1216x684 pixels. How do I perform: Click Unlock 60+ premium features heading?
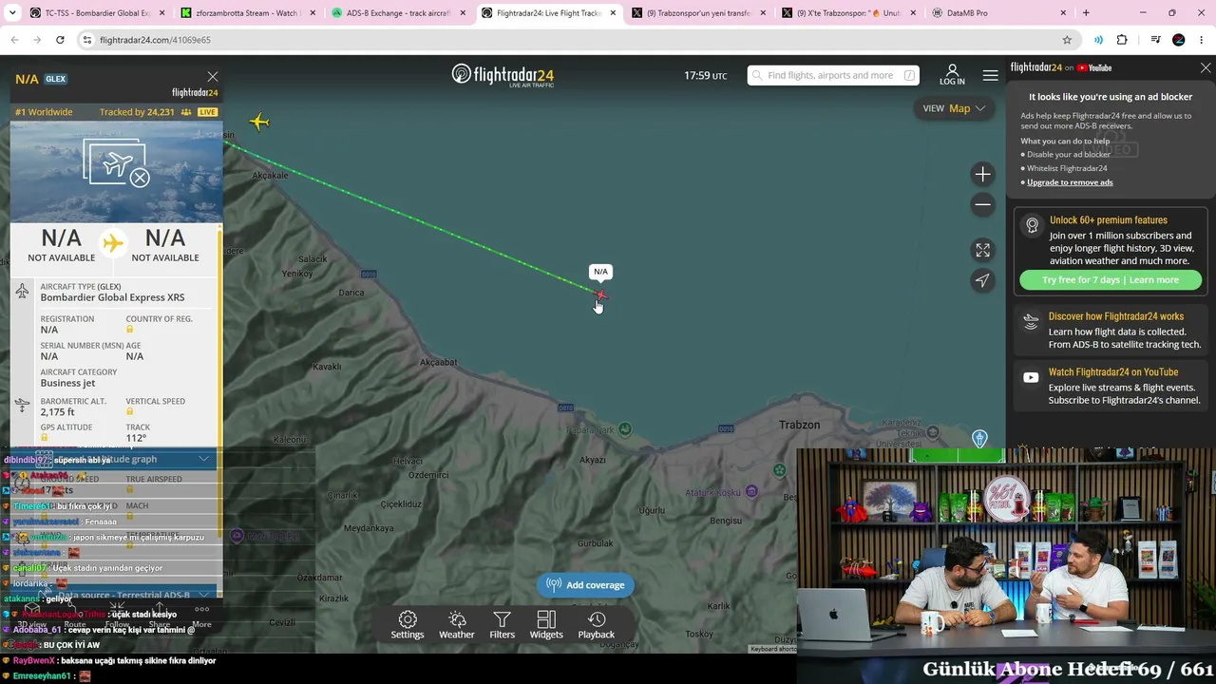1109,220
